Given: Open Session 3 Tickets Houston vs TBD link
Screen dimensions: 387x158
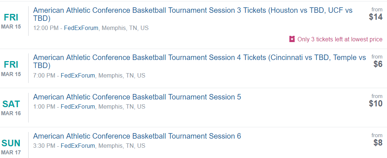Looking at the screenshot, I should (x=193, y=14).
